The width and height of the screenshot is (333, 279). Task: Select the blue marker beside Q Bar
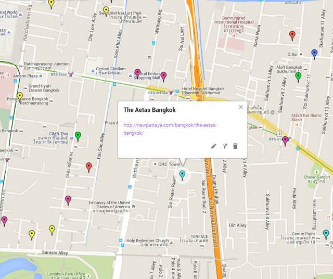pyautogui.click(x=314, y=54)
